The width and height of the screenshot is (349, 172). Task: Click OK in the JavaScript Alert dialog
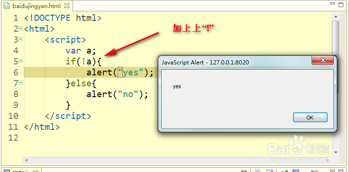click(x=310, y=117)
